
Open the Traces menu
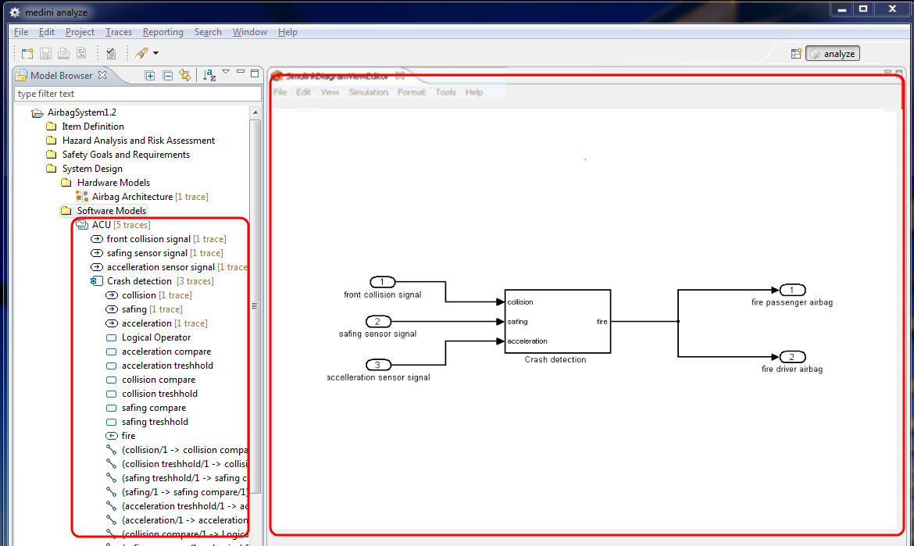coord(118,32)
